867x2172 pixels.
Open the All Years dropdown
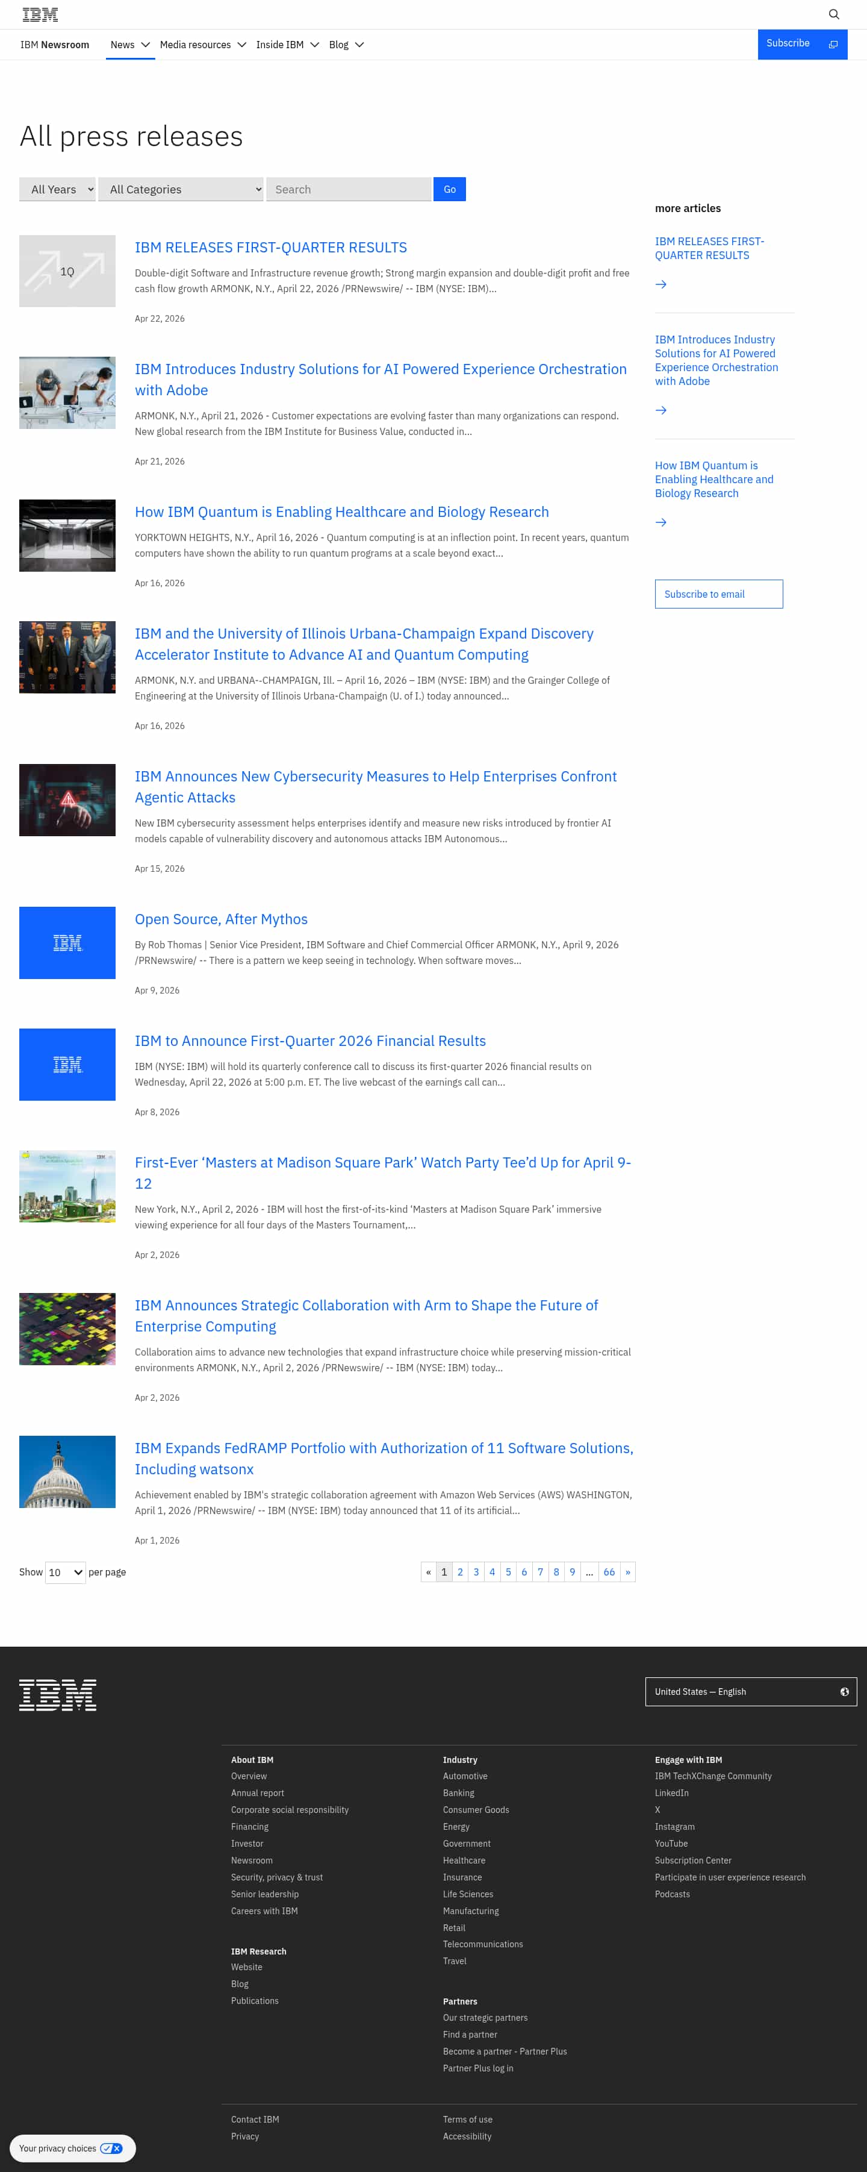tap(57, 189)
